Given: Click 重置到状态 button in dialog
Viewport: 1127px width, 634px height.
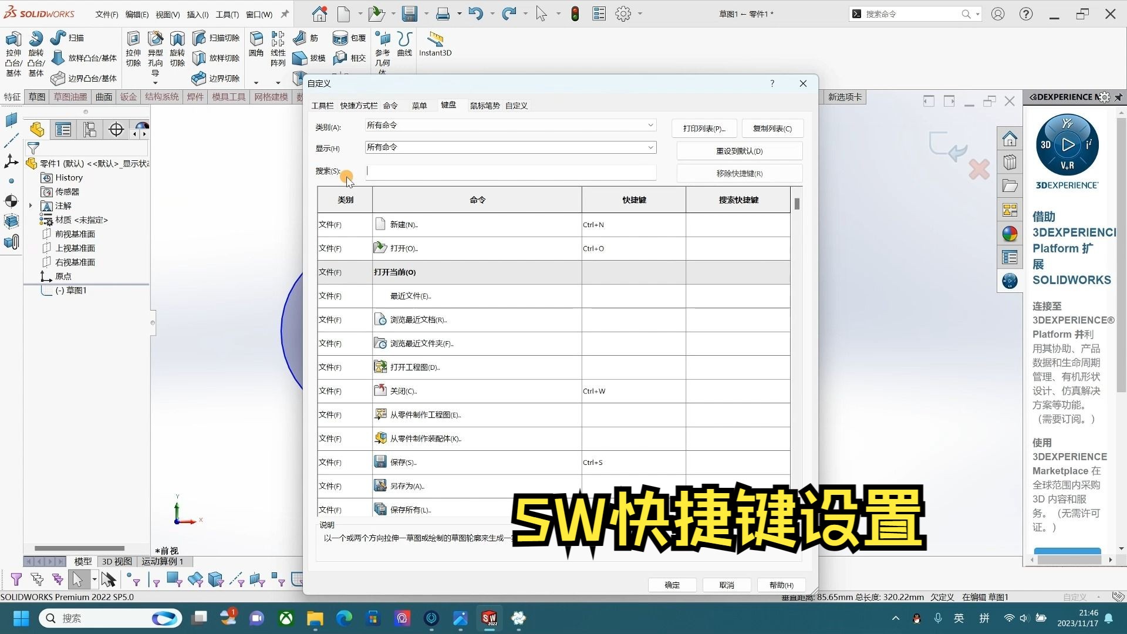Looking at the screenshot, I should pyautogui.click(x=738, y=150).
